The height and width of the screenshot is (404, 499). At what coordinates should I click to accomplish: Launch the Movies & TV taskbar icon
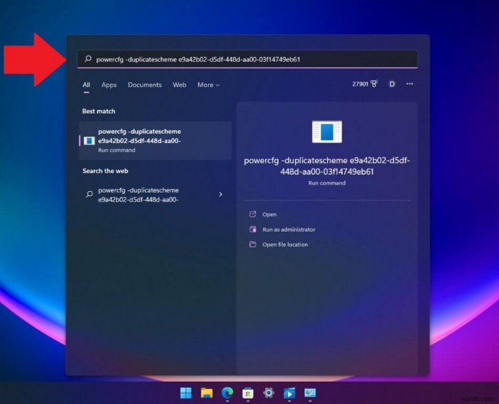tap(289, 393)
